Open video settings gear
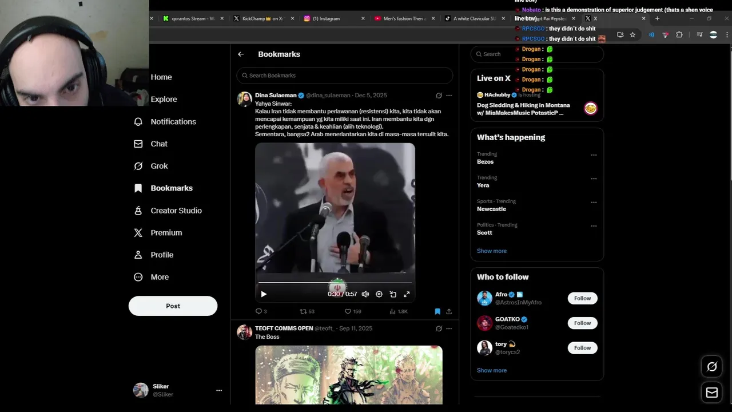This screenshot has width=732, height=412. pyautogui.click(x=379, y=294)
